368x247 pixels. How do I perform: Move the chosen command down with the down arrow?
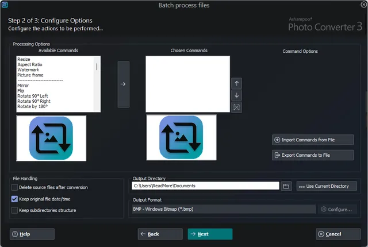coord(237,95)
